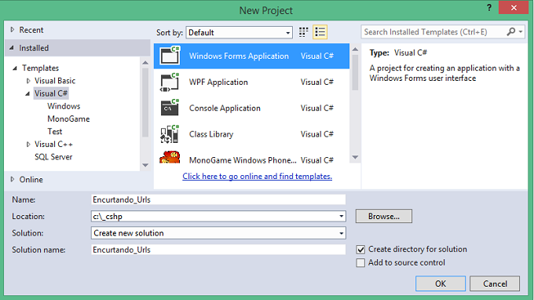
Task: Select the Windows Forms Application template icon
Action: pos(170,56)
